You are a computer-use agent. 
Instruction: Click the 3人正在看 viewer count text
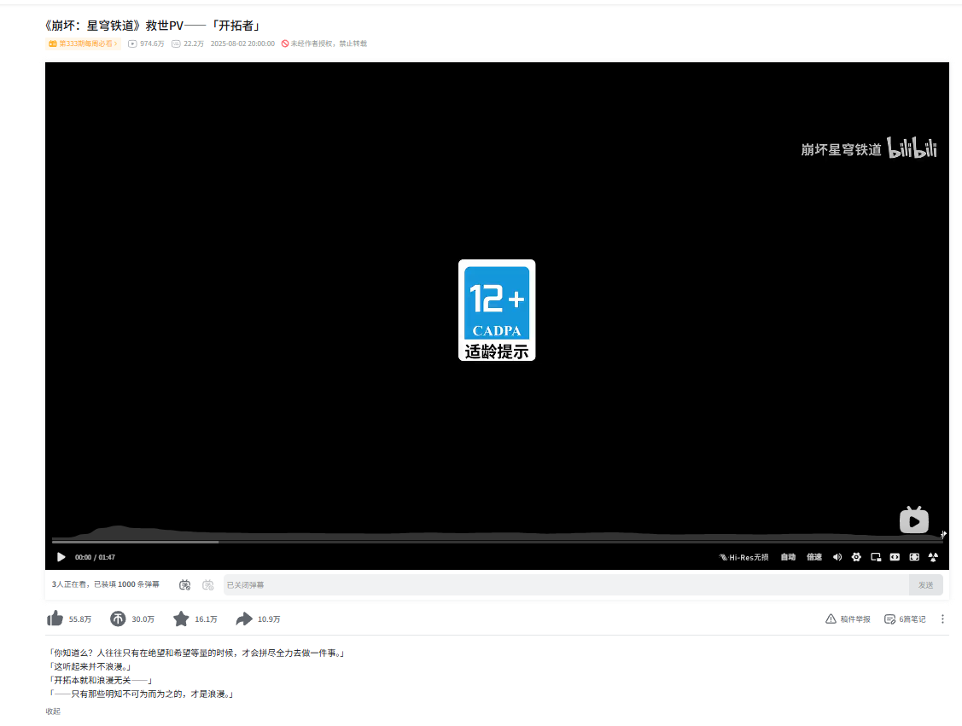pyautogui.click(x=70, y=584)
